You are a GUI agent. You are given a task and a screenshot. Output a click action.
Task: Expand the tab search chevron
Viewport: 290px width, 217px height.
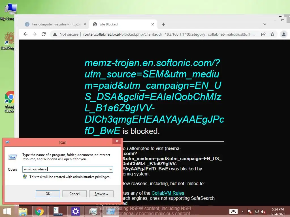point(265,24)
